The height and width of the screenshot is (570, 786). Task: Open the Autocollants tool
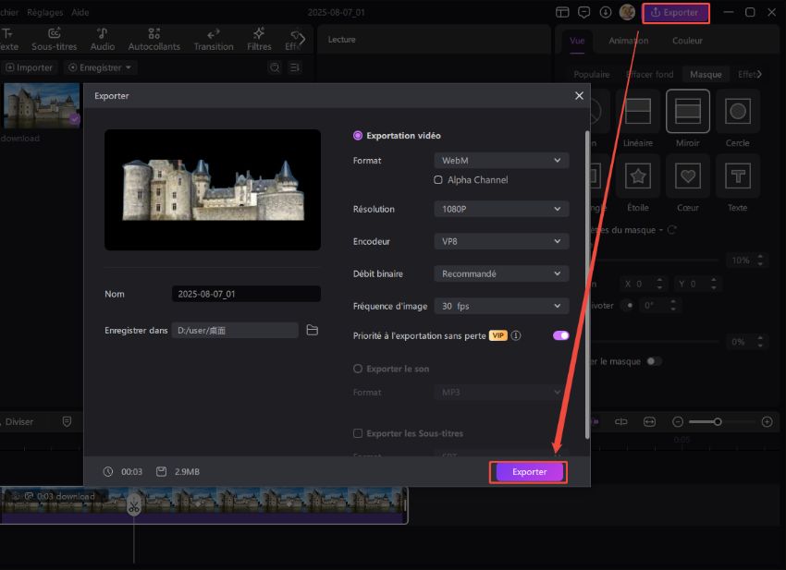pos(154,40)
